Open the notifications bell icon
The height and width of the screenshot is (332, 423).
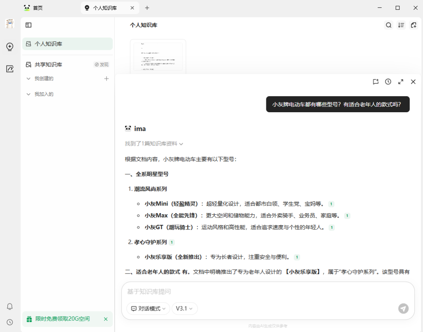[10, 306]
